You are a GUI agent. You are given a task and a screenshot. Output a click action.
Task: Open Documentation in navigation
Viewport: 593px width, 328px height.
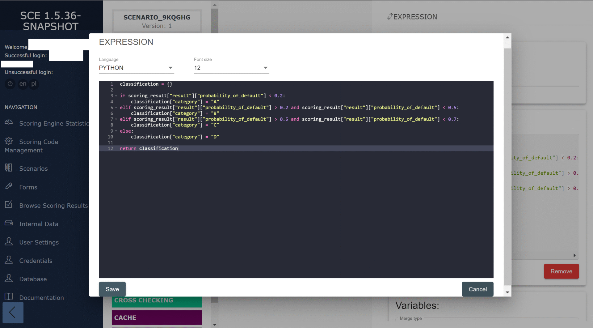pos(41,298)
